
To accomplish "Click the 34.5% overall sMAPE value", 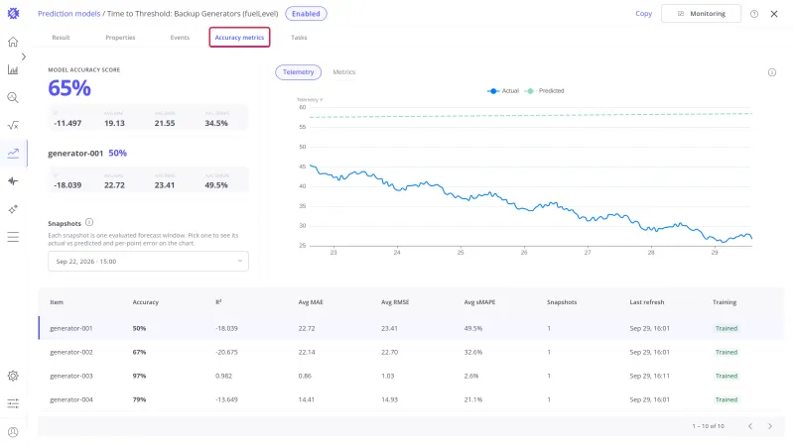I will tap(216, 123).
